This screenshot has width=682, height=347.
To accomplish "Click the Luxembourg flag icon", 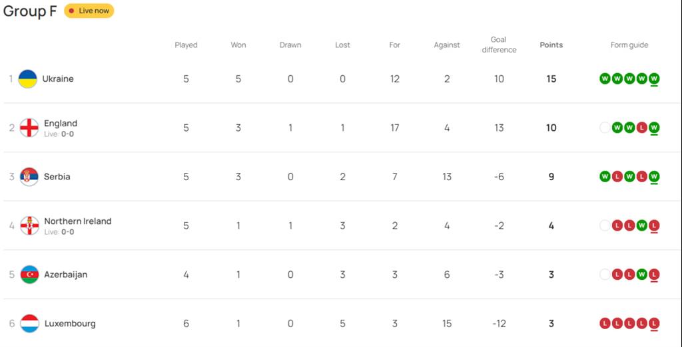I will (x=29, y=324).
